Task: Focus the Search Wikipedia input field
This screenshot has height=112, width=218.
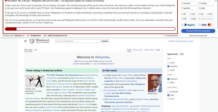Action: click(x=79, y=41)
